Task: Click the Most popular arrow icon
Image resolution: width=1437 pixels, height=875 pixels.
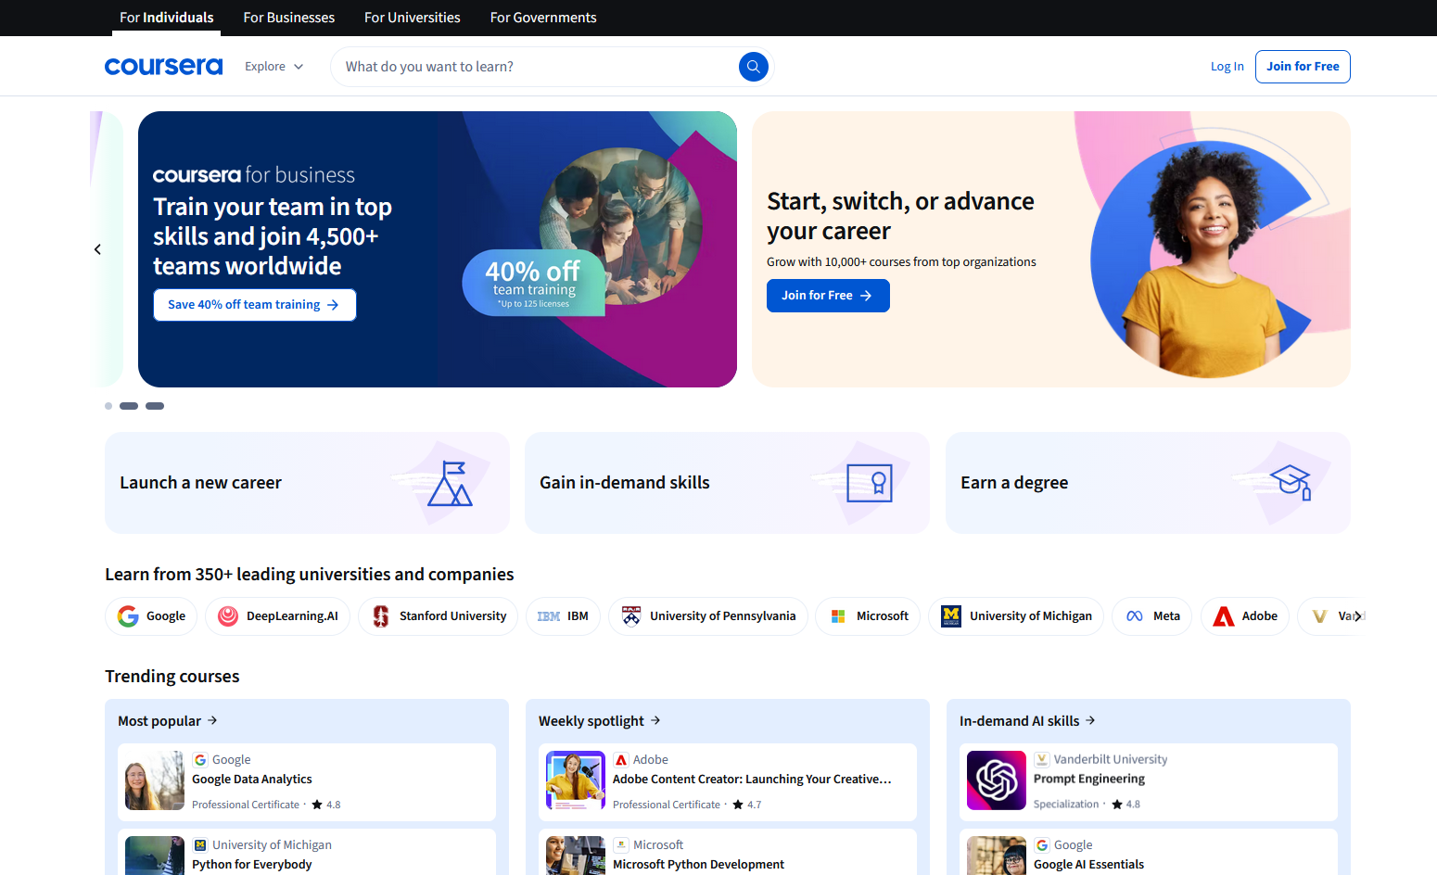Action: [212, 720]
